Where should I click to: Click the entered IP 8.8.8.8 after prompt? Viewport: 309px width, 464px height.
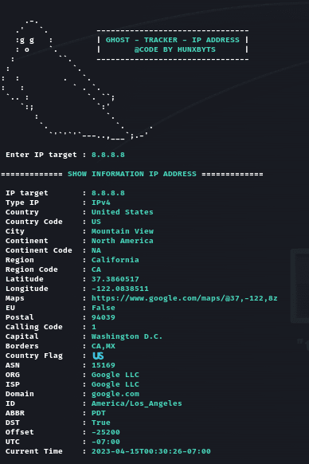[x=108, y=155]
